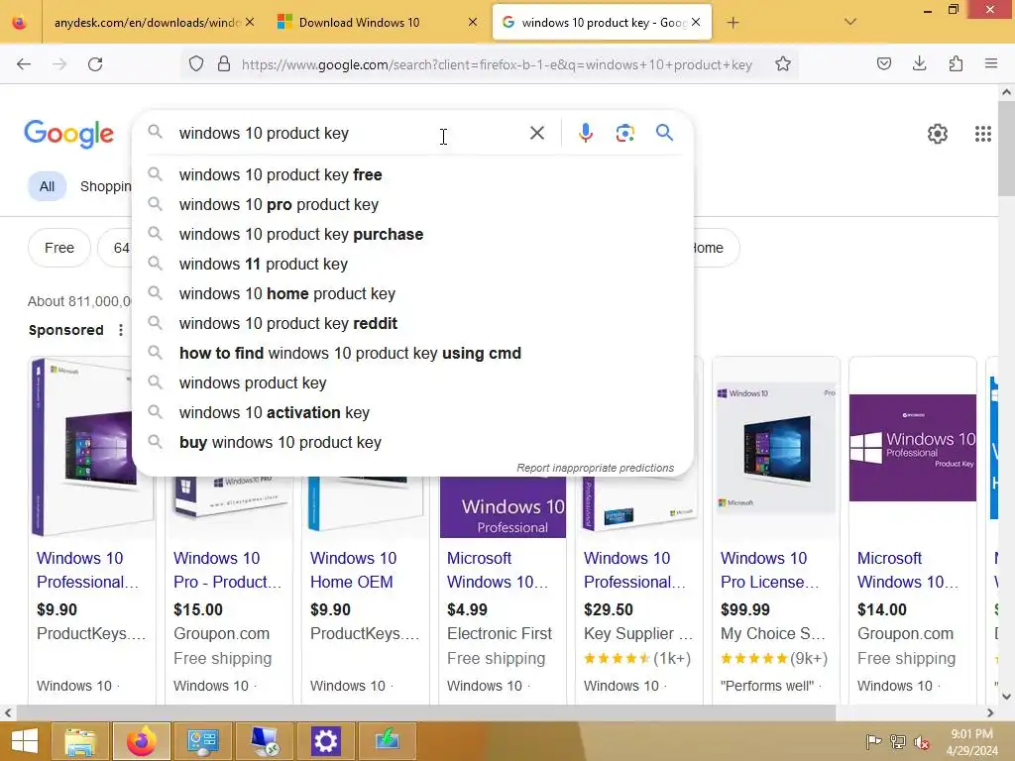Close the Download Windows 10 tab

(x=473, y=22)
